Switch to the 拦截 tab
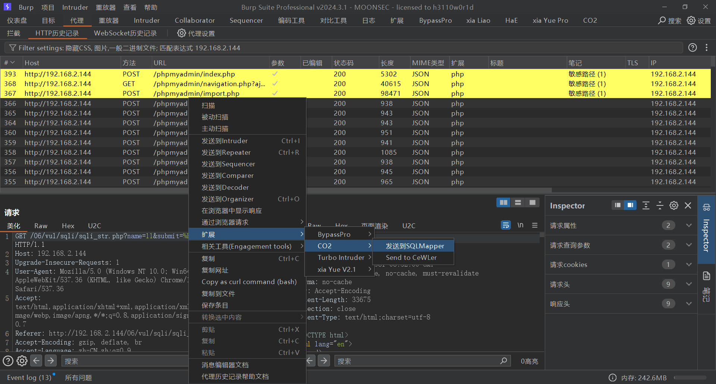This screenshot has height=384, width=716. [x=14, y=33]
